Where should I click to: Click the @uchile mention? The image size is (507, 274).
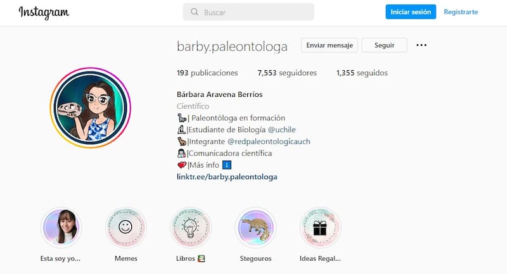coord(281,130)
